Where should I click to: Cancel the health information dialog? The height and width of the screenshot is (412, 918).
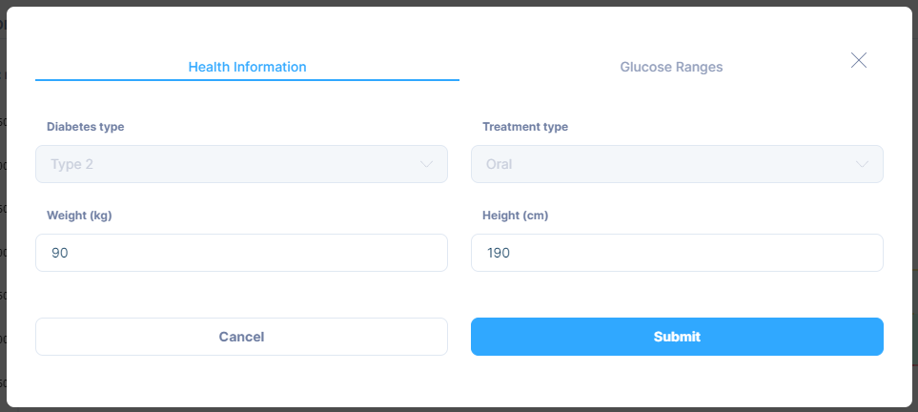click(x=241, y=337)
